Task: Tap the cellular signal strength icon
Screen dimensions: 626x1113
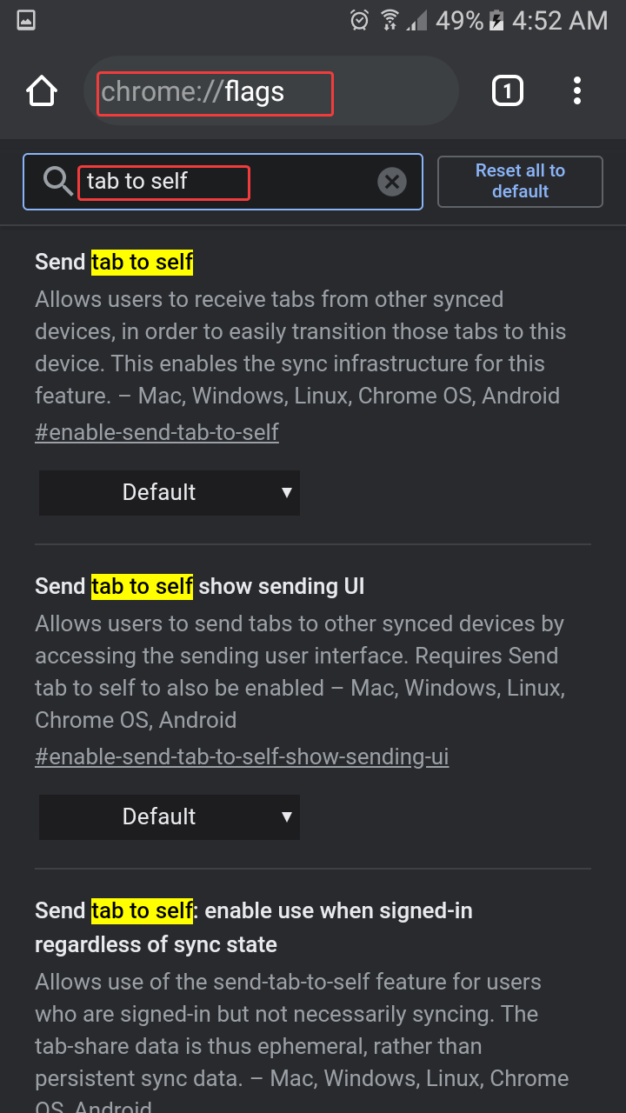Action: (418, 21)
